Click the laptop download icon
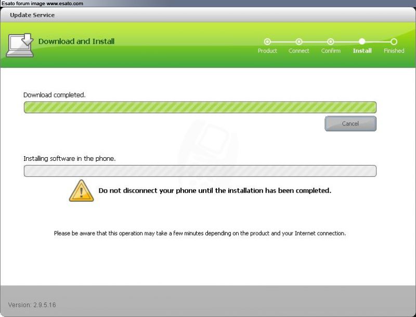Screen dimensions: 416x317 pos(20,45)
